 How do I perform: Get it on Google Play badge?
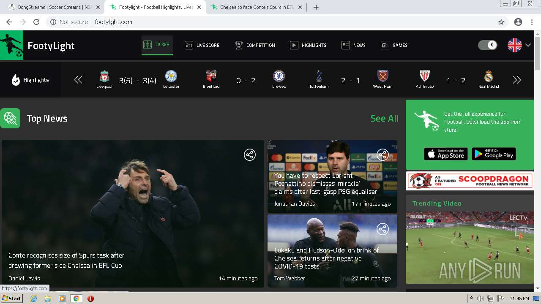pyautogui.click(x=494, y=154)
